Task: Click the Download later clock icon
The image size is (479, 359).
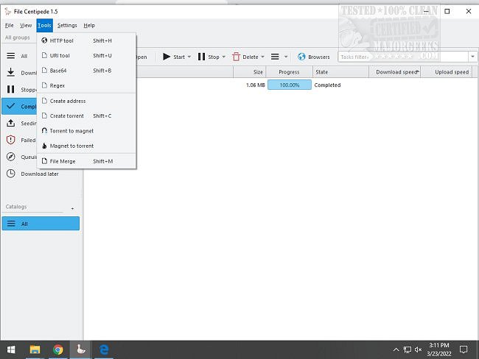Action: 11,174
